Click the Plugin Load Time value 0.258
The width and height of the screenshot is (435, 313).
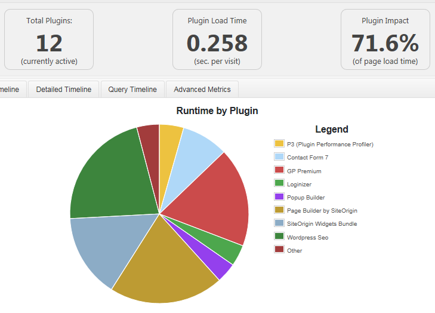point(217,43)
